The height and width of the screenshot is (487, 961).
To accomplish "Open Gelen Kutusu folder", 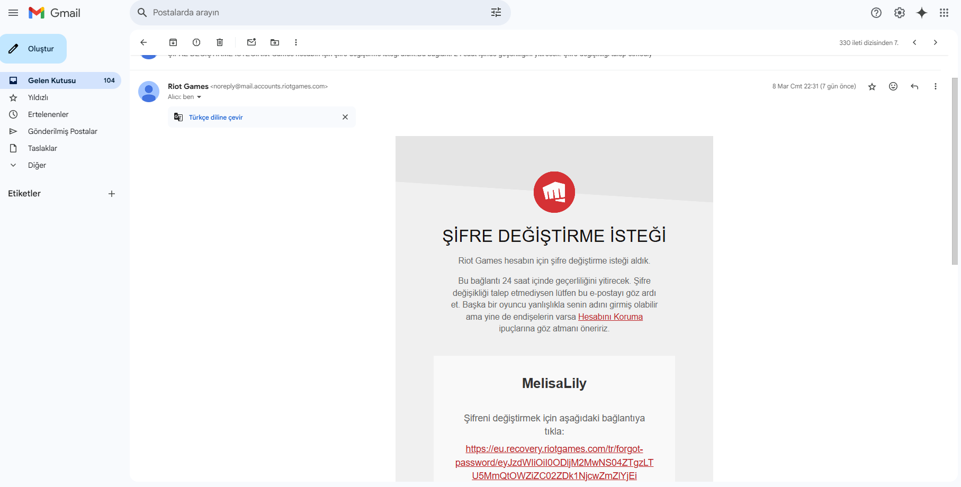I will click(x=60, y=80).
